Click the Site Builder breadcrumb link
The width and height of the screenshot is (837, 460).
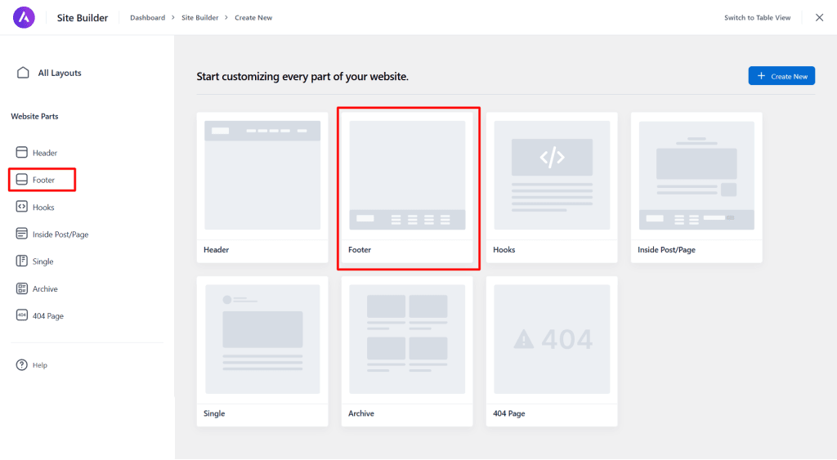pos(199,18)
